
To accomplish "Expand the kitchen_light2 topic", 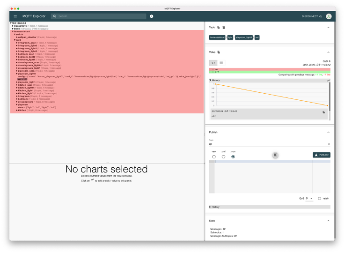I will (x=17, y=94).
